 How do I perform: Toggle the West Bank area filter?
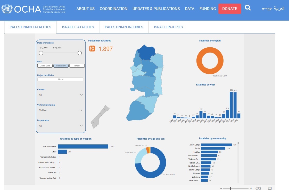click(61, 66)
